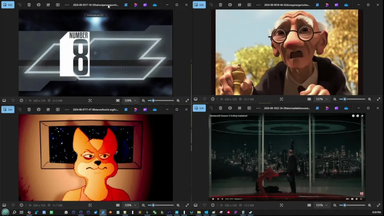This screenshot has height=216, width=384.
Task: Adjust zoom slider in disneypixar window
Action: pyautogui.click(x=352, y=99)
